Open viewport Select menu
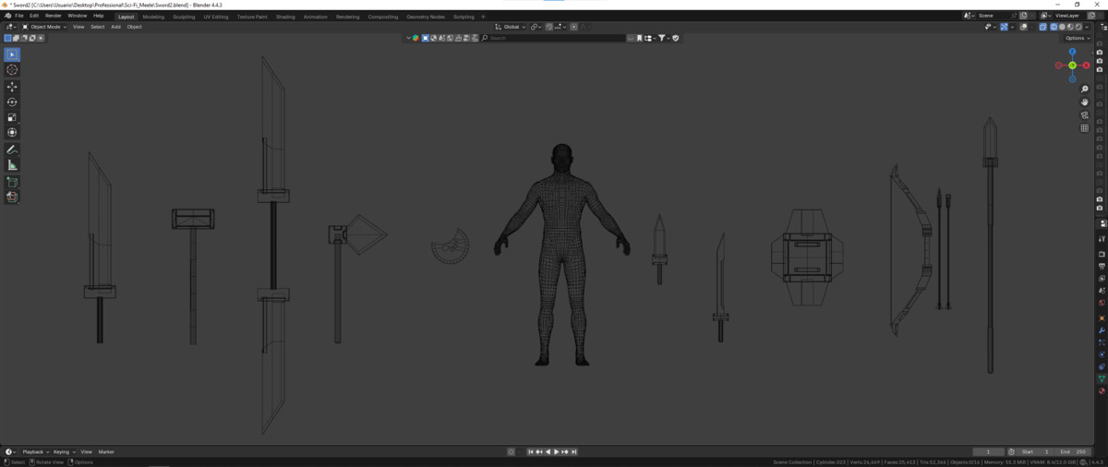The image size is (1108, 467). point(97,27)
